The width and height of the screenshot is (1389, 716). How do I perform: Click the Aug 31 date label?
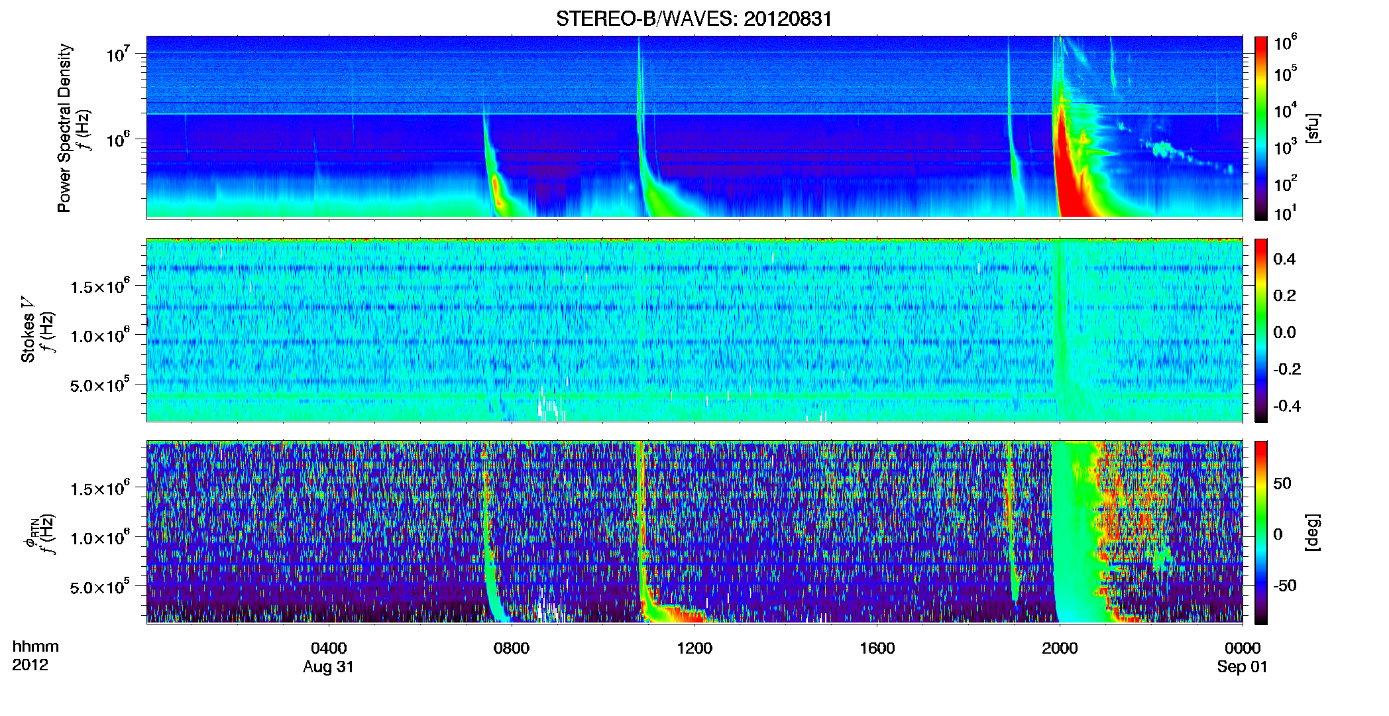(x=329, y=667)
